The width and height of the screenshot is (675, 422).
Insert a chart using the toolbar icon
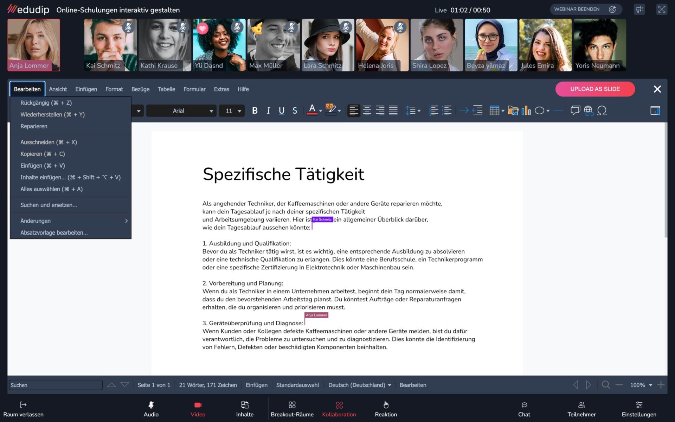click(526, 111)
